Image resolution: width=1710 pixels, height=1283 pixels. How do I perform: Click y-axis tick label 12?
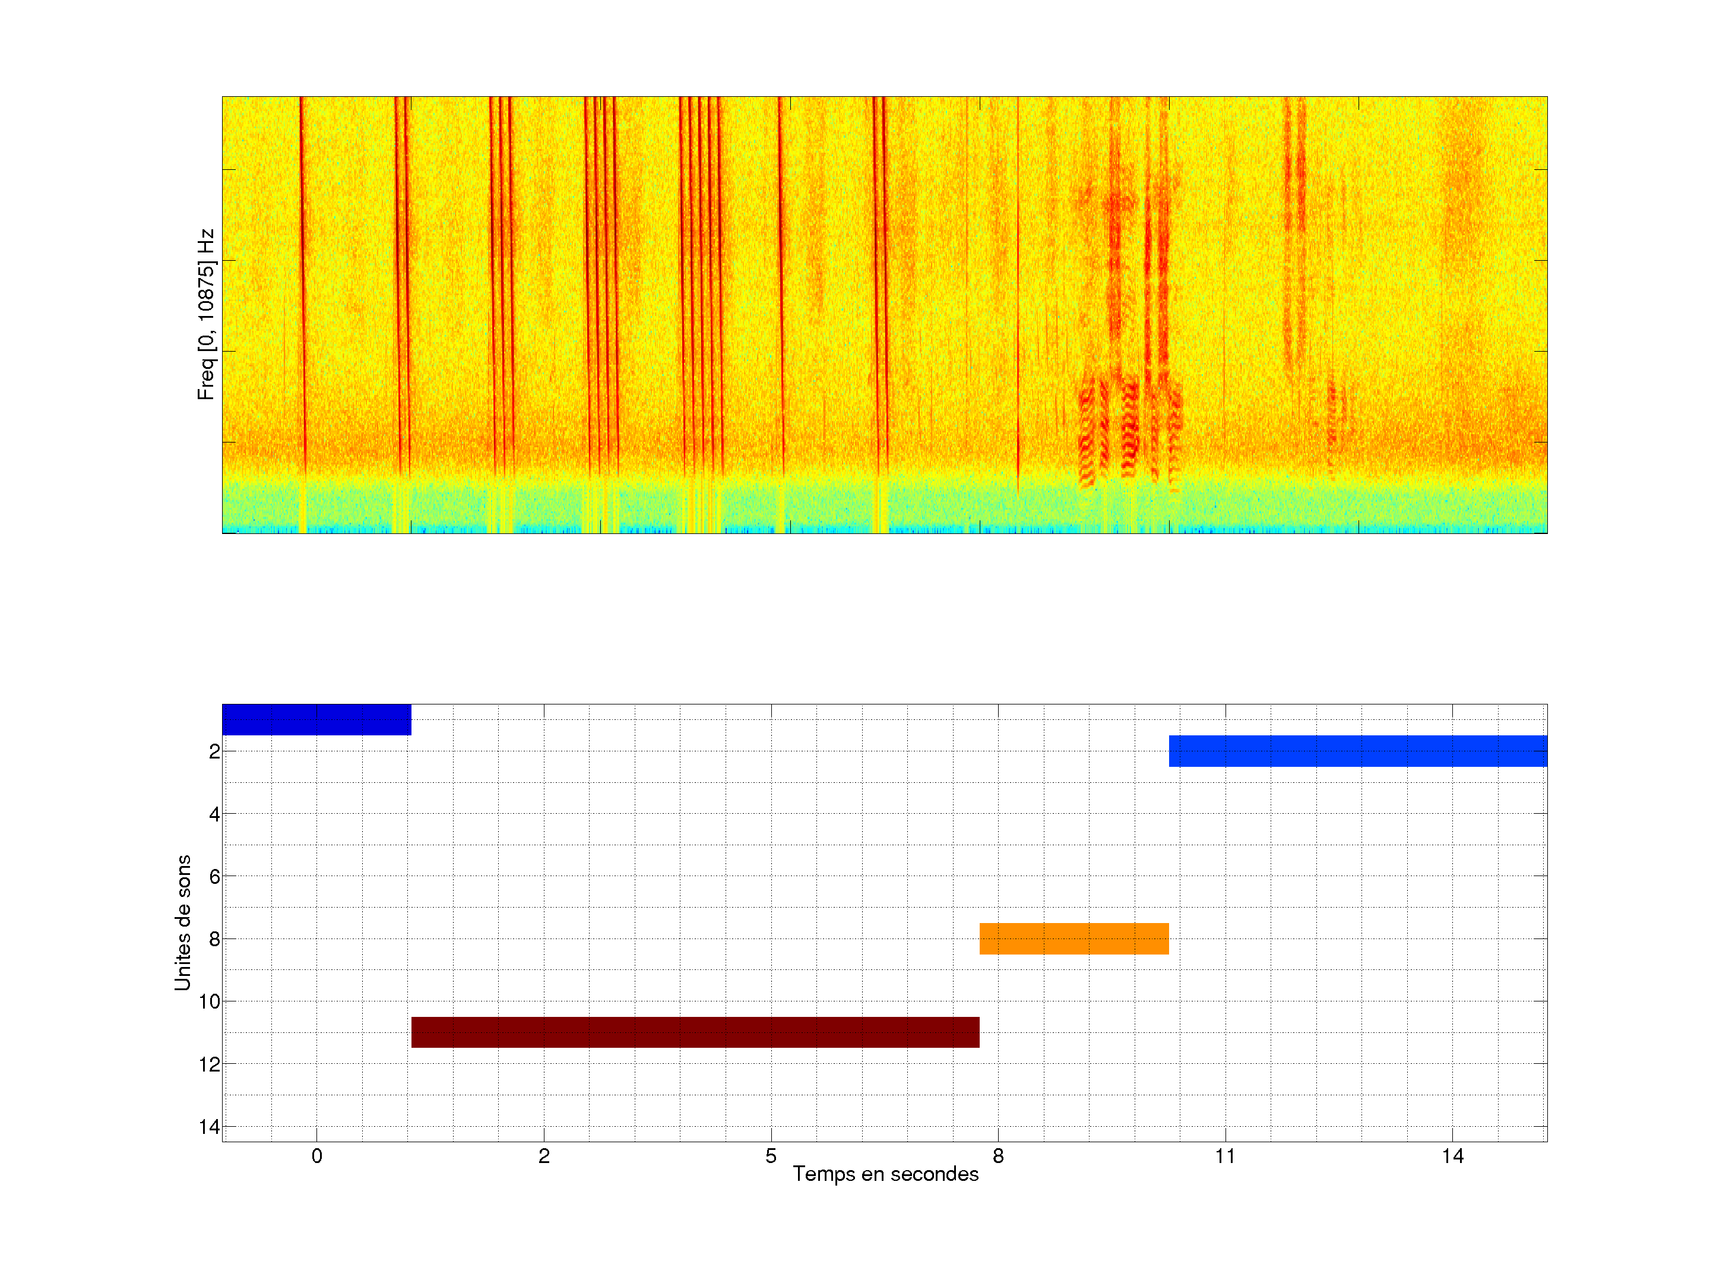210,1064
